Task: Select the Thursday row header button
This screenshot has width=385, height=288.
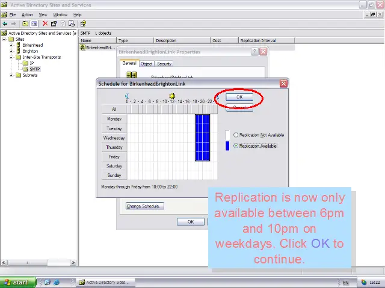Action: click(114, 147)
